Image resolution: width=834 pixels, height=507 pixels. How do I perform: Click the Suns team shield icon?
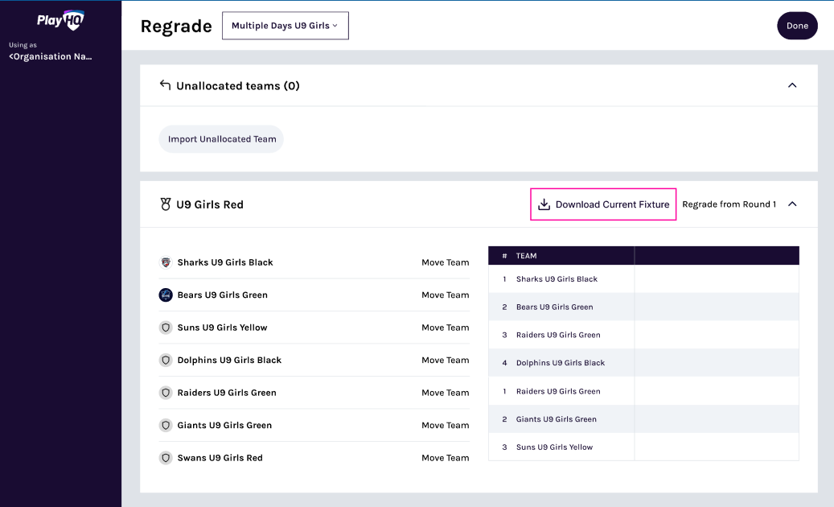click(166, 328)
